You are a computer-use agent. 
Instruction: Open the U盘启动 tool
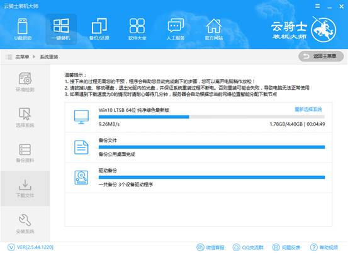coord(23,29)
